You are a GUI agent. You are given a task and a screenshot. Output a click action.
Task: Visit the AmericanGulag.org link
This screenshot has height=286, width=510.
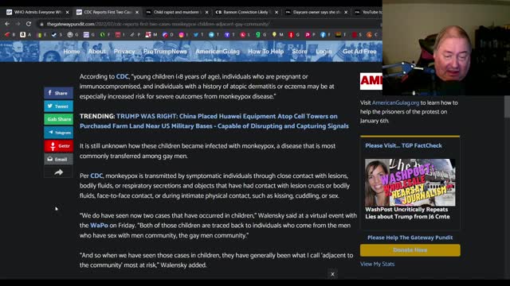(395, 102)
